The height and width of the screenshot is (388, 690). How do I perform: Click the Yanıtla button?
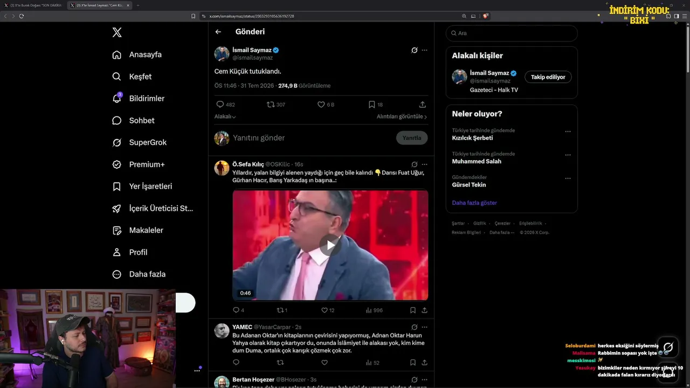[x=412, y=138]
